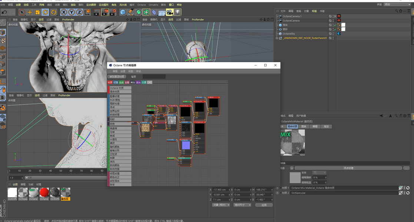The height and width of the screenshot is (222, 414).
Task: Click the 应用 apply button
Action: (264, 205)
